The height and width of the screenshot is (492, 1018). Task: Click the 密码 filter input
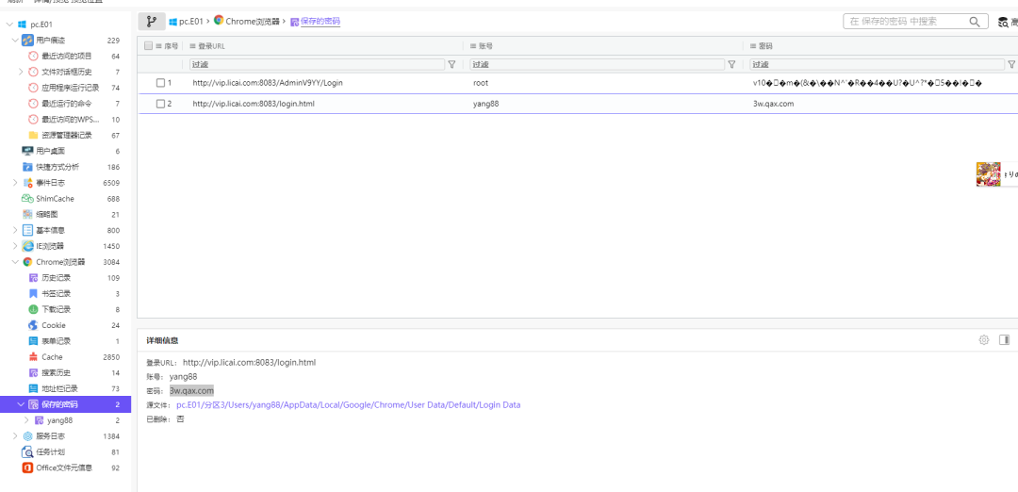click(x=877, y=64)
